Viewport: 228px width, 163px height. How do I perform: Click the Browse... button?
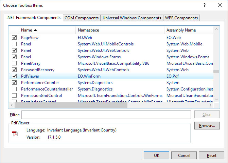207,126
